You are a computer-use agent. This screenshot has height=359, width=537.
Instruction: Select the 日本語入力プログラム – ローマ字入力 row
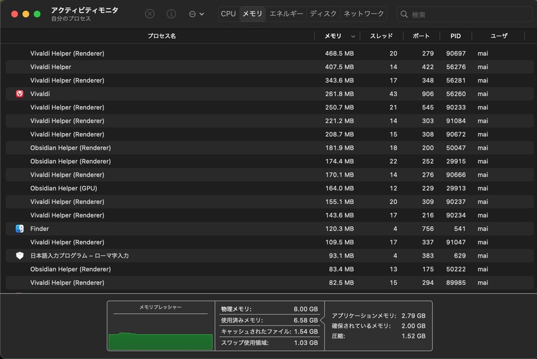tap(270, 256)
